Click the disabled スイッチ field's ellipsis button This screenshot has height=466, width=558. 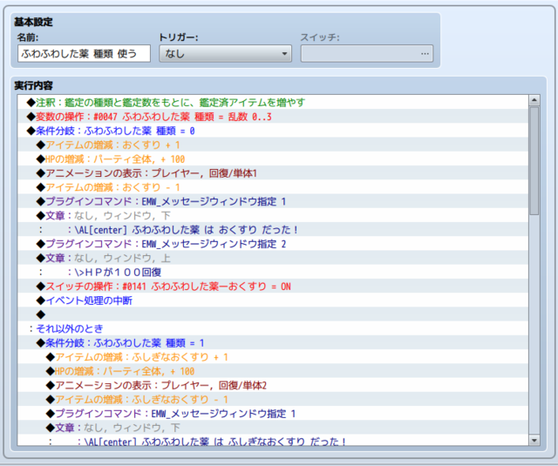[425, 54]
